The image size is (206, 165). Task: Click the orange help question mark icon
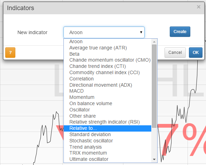point(10,53)
